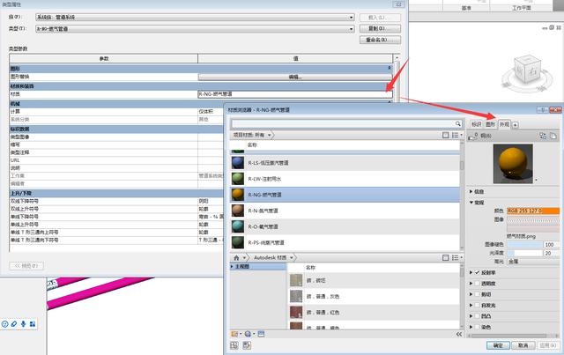The width and height of the screenshot is (564, 355).
Task: Open the 项目材质: 所有 filter dropdown
Action: pyautogui.click(x=254, y=135)
